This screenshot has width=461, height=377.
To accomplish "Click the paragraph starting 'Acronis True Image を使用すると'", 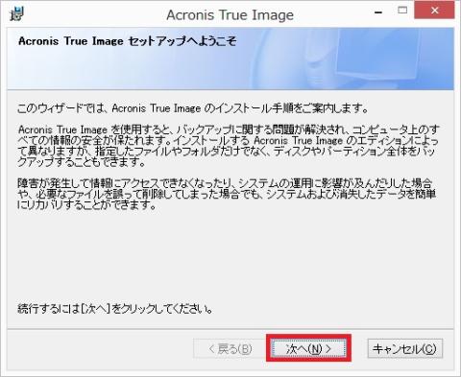I will tap(229, 146).
